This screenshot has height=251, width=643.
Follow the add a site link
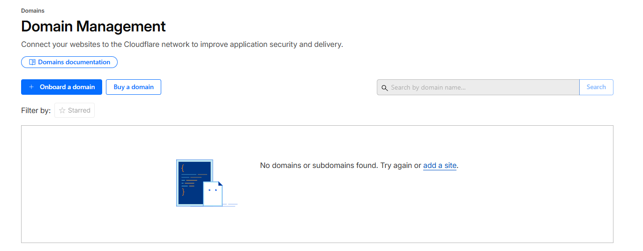tap(440, 165)
